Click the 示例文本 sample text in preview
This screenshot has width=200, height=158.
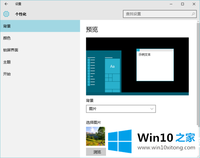(144, 54)
